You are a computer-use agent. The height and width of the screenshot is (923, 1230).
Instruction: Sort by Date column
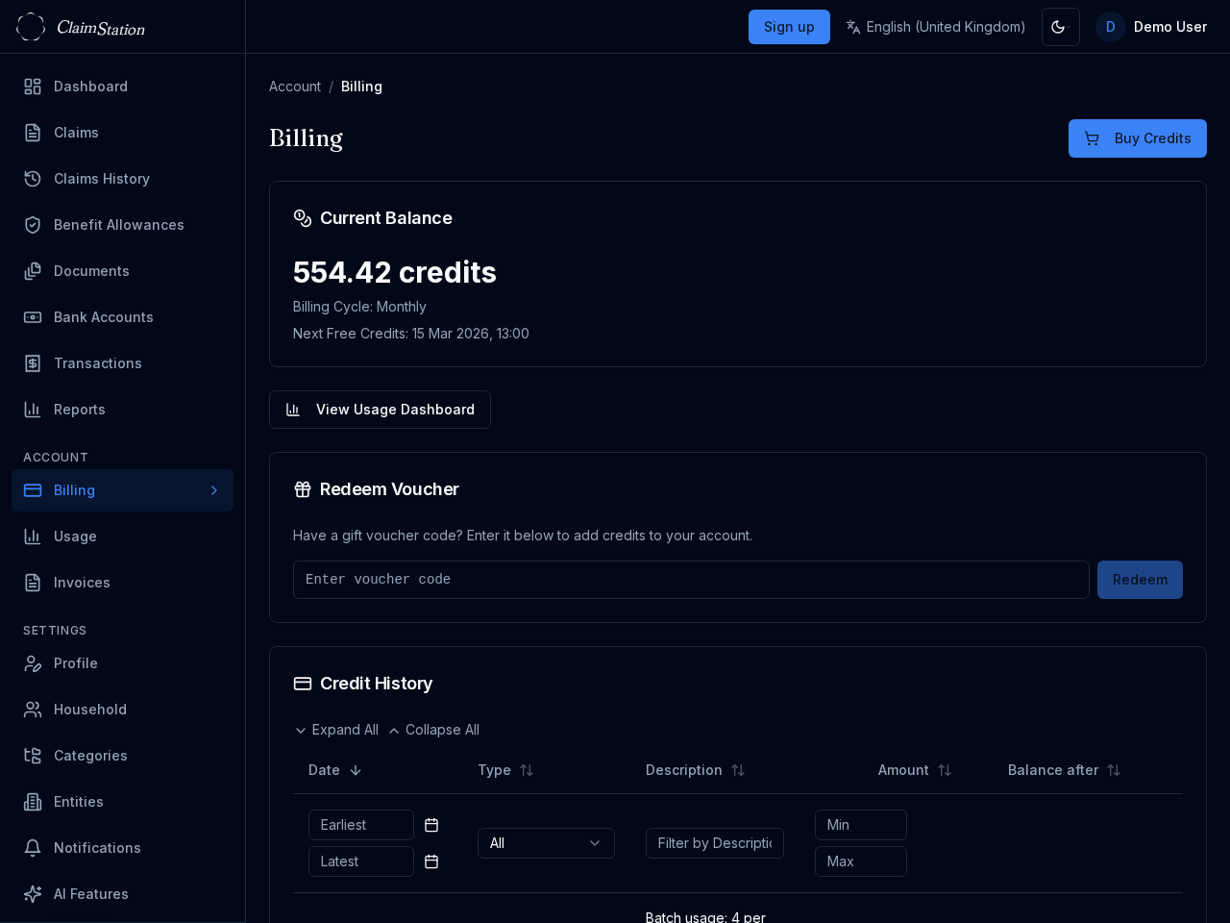click(334, 770)
